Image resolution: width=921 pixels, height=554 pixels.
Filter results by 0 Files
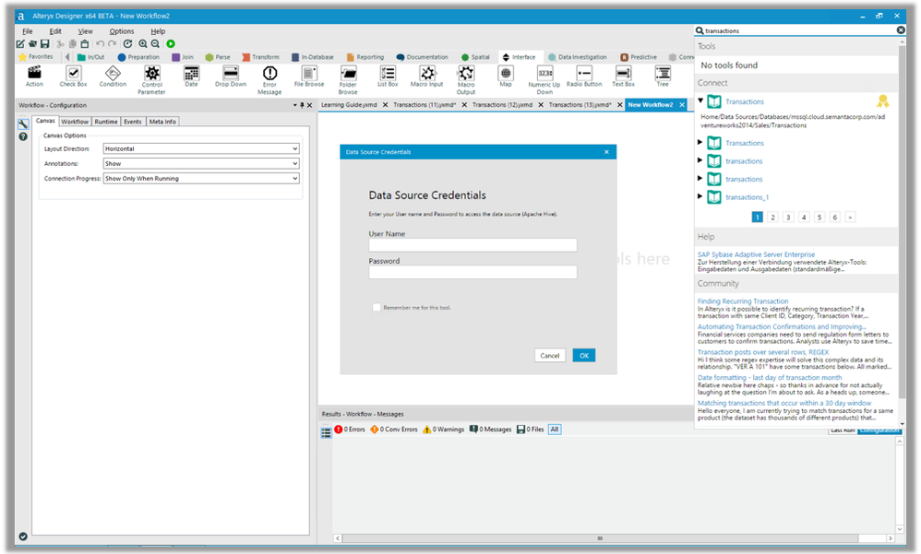(531, 430)
